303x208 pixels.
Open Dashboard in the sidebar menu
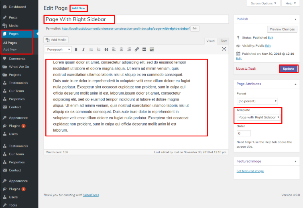[17, 7]
